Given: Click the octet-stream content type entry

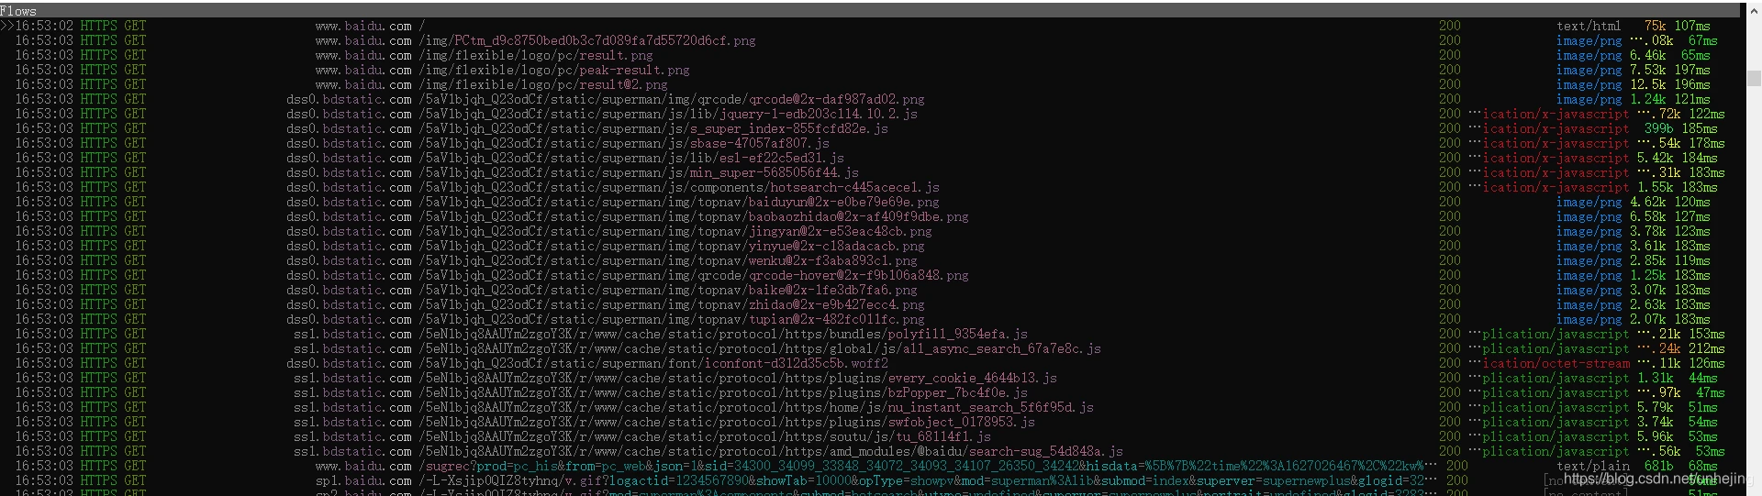Looking at the screenshot, I should pos(1549,363).
